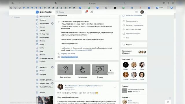Open the vk.com/write link in description
The height and width of the screenshot is (104, 185).
(81, 50)
